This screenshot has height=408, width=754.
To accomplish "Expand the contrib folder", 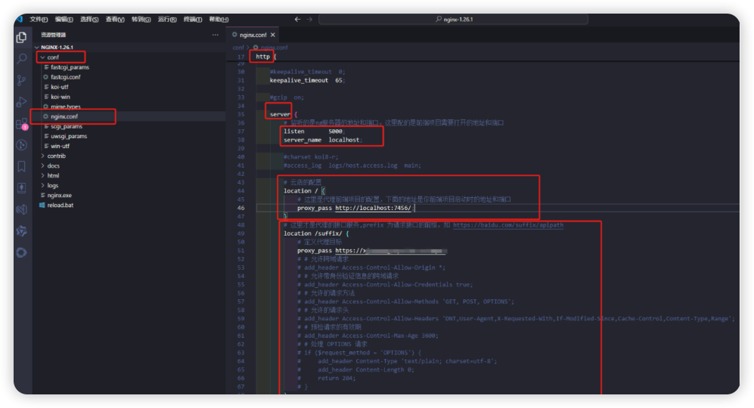I will click(129, 156).
